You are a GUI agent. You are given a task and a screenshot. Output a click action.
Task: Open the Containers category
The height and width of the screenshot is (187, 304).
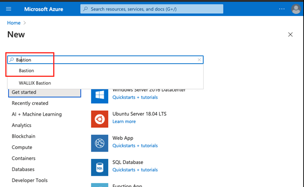23,158
